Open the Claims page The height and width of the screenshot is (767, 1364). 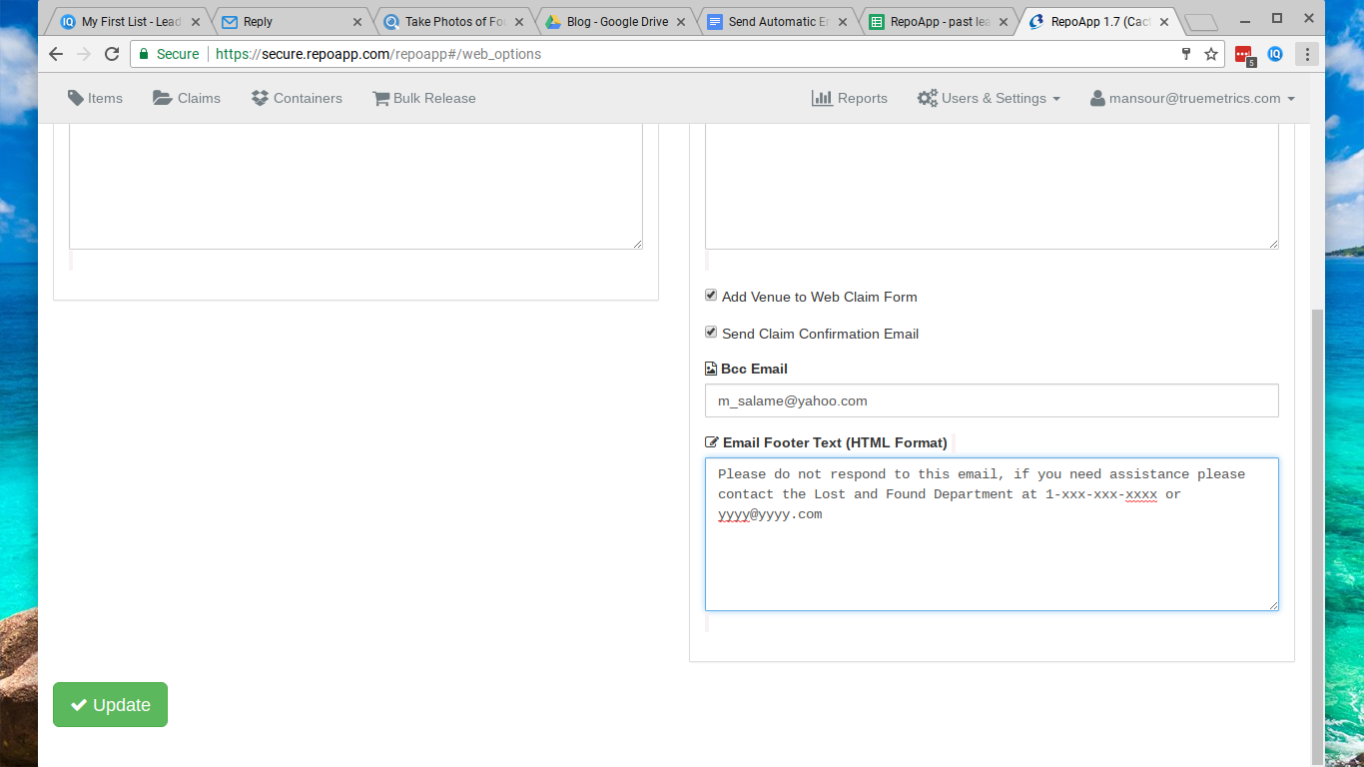(187, 98)
